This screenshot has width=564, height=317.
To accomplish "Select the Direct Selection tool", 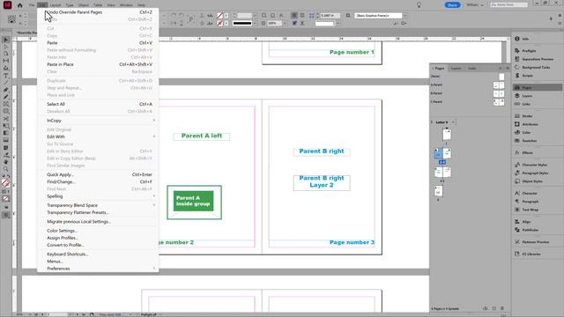I will coord(6,47).
